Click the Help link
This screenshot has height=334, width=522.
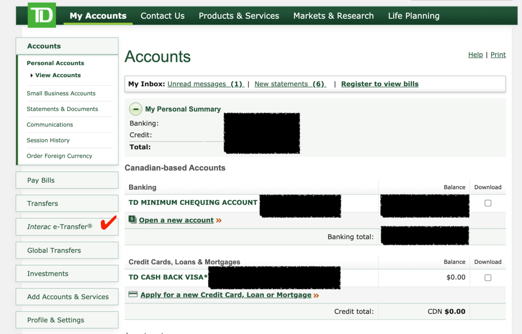pos(475,55)
